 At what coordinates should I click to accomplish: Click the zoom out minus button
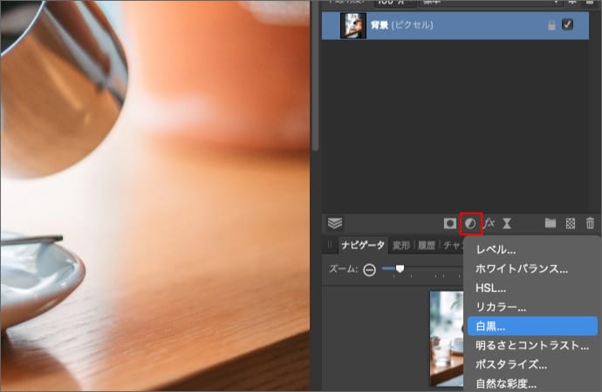370,269
